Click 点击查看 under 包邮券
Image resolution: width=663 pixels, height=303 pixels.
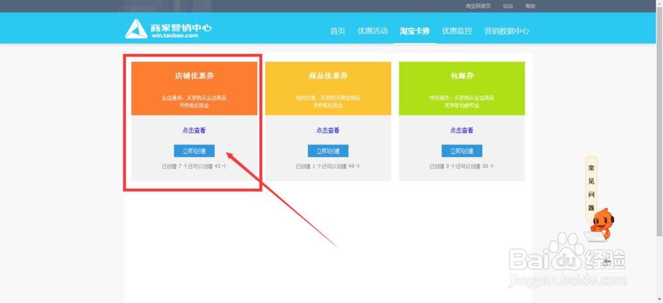click(461, 131)
